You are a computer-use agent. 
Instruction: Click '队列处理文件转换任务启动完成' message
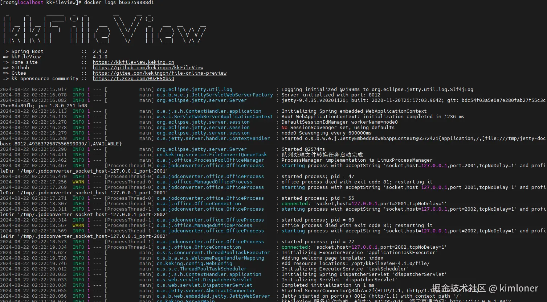pos(322,155)
